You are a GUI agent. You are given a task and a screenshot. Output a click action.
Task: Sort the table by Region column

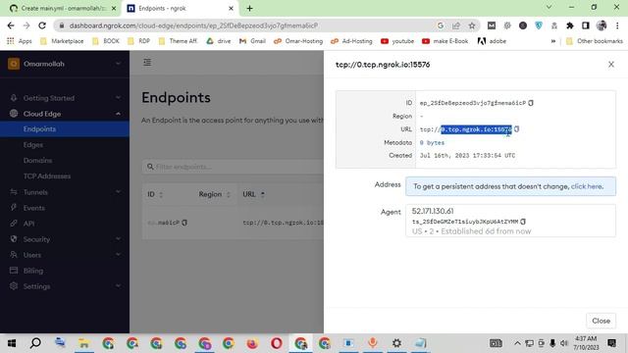click(x=214, y=194)
